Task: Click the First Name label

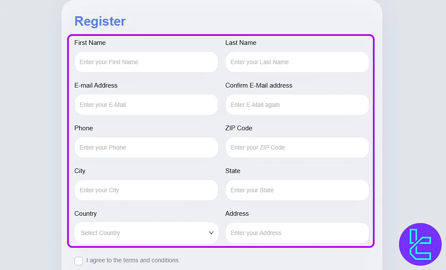Action: click(x=90, y=43)
